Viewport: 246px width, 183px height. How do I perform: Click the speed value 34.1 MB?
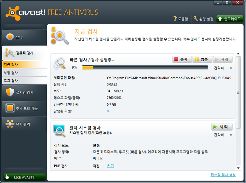[x=115, y=91]
